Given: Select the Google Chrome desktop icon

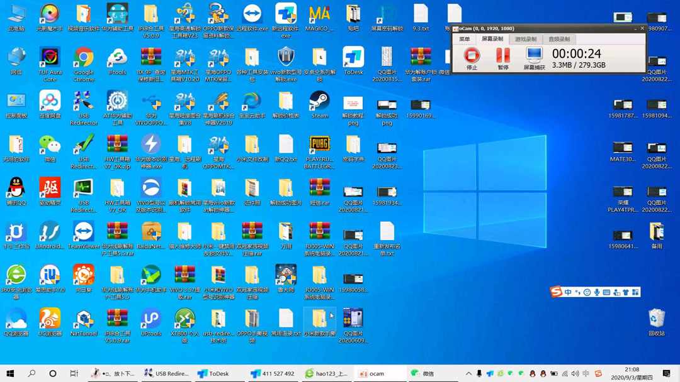Looking at the screenshot, I should [x=84, y=64].
